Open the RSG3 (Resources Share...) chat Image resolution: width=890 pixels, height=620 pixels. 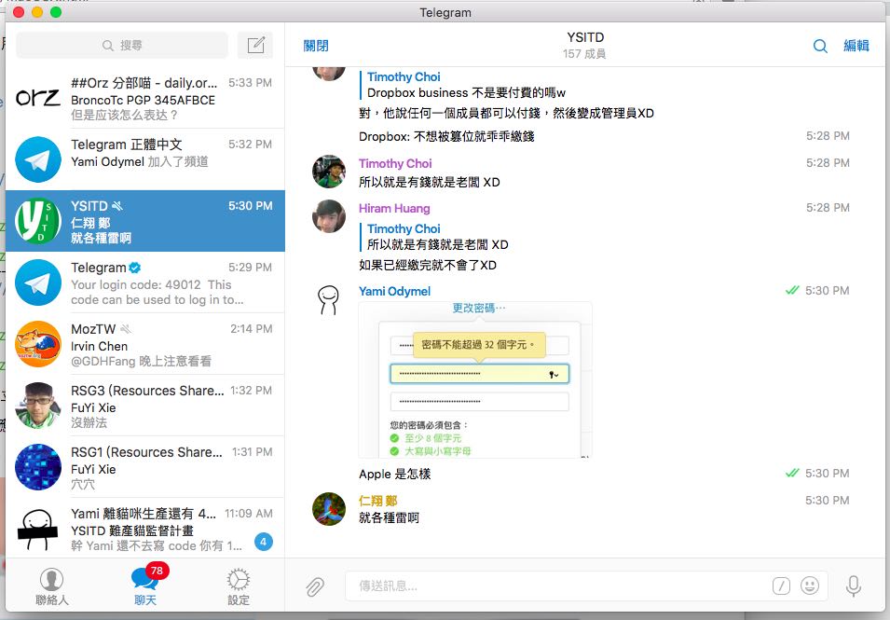[145, 406]
